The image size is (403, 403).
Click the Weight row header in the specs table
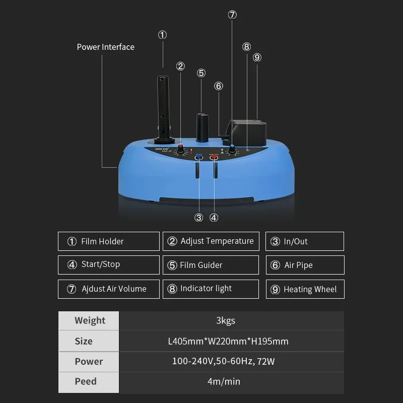tap(89, 321)
